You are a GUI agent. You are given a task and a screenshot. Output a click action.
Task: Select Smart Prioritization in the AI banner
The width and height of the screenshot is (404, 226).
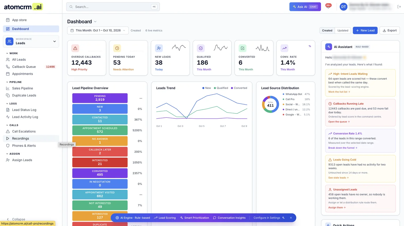coord(194,218)
